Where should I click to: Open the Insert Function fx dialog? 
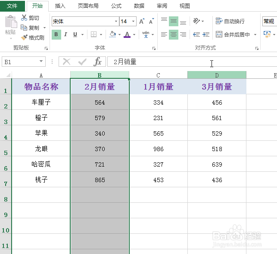pyautogui.click(x=98, y=62)
